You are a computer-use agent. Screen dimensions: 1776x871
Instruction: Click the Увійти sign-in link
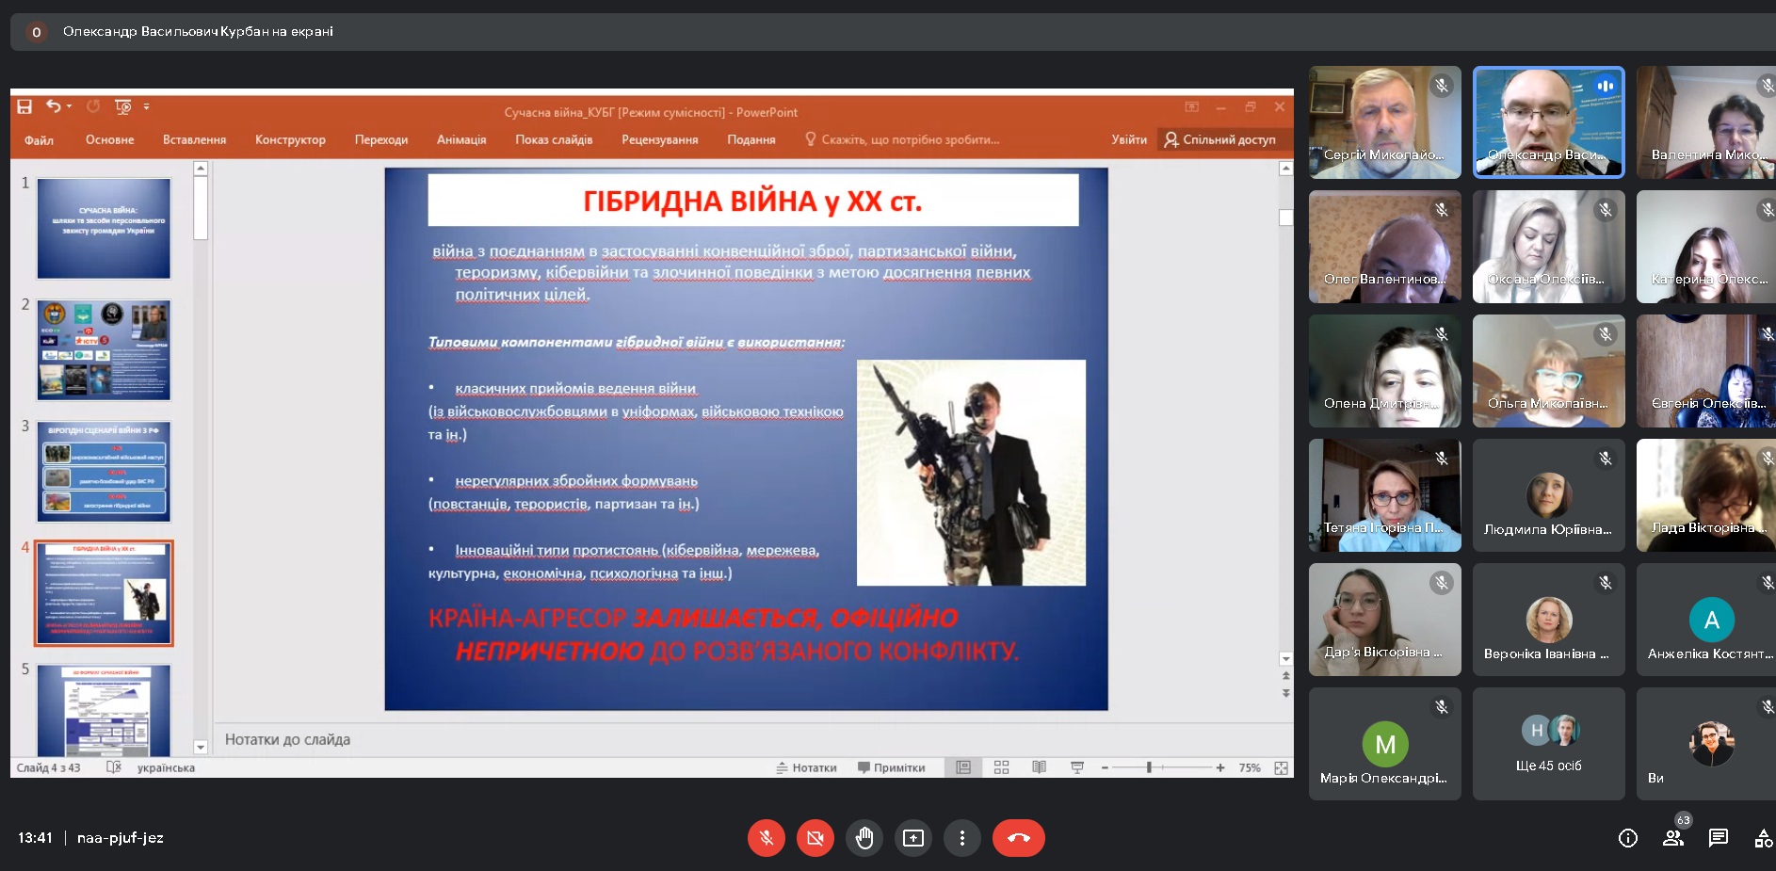tap(1129, 140)
